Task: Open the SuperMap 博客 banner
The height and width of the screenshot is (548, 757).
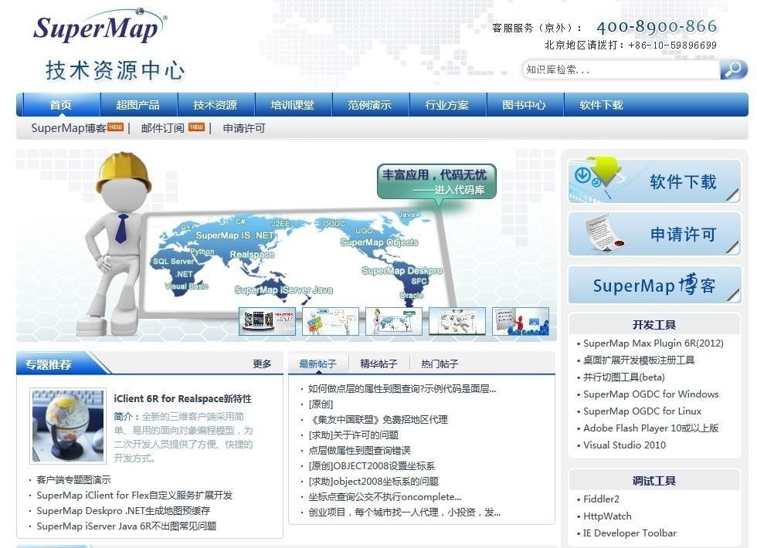Action: [654, 286]
